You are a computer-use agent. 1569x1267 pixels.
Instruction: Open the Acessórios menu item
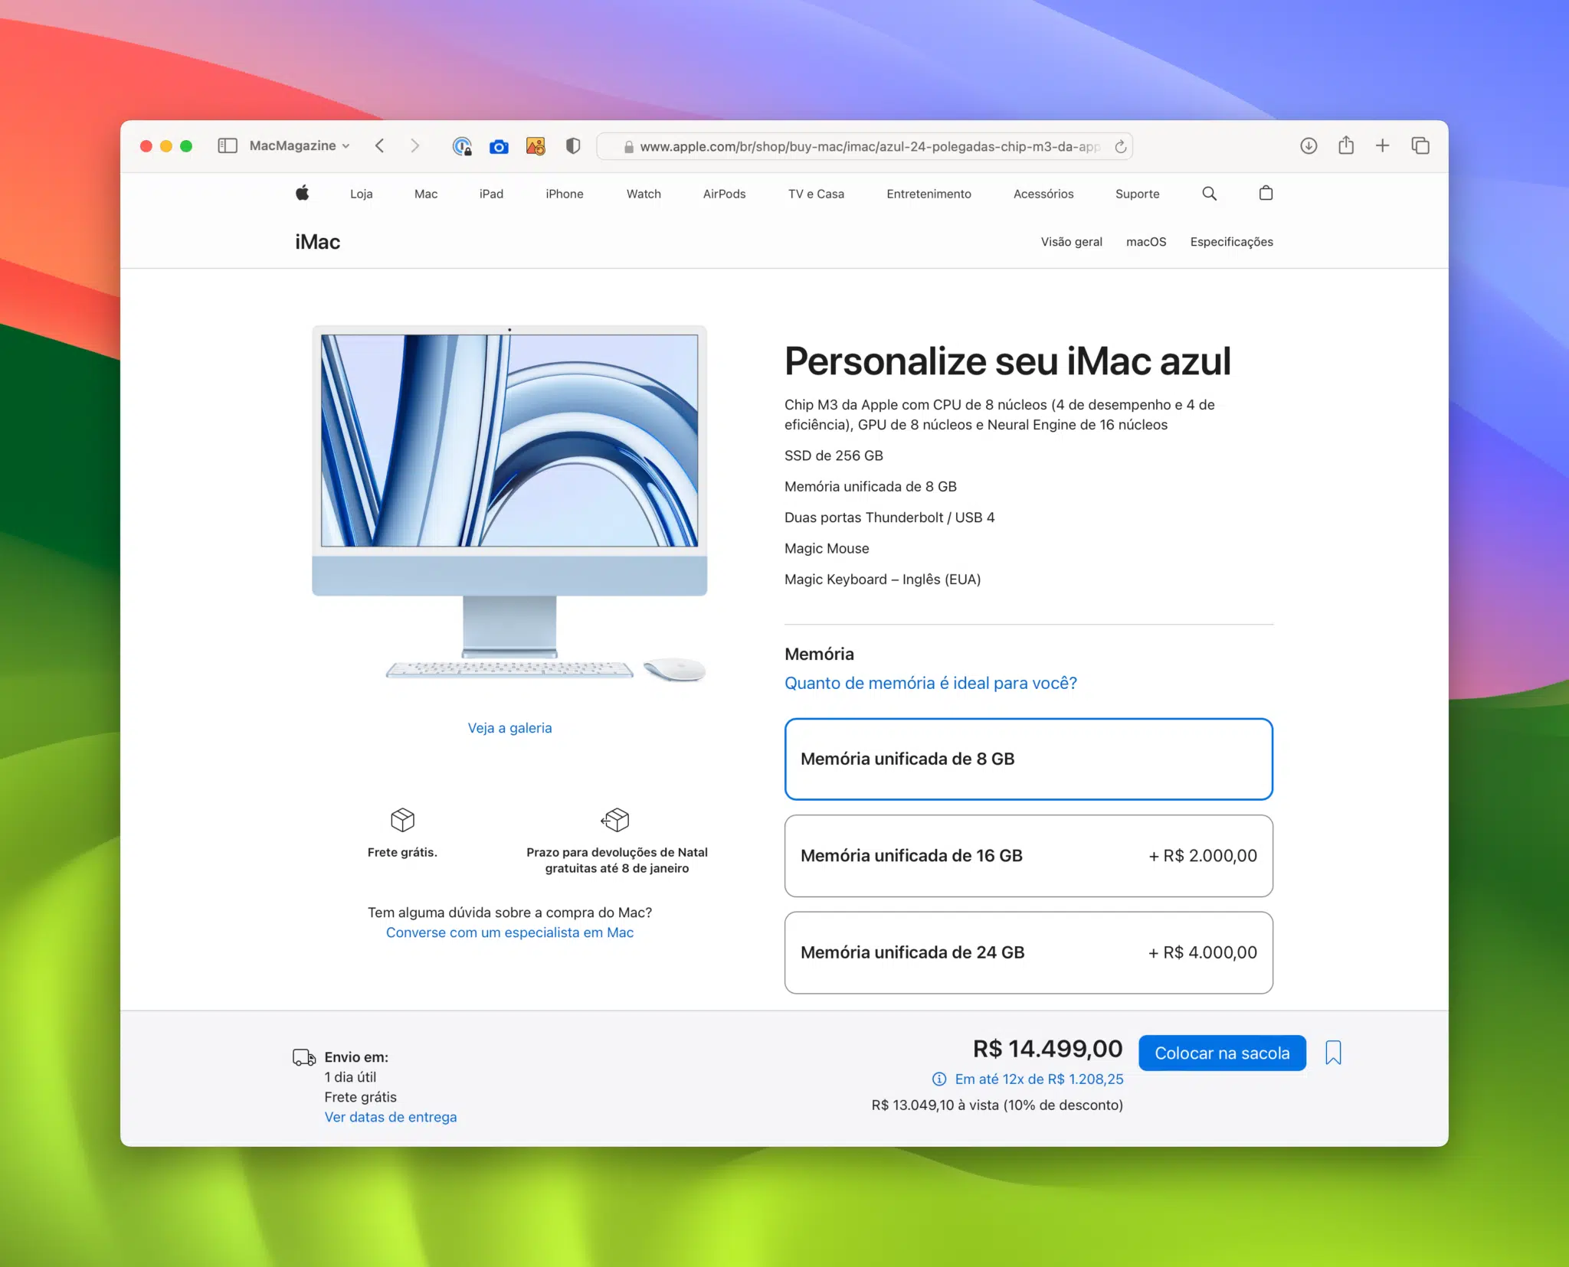point(1043,194)
